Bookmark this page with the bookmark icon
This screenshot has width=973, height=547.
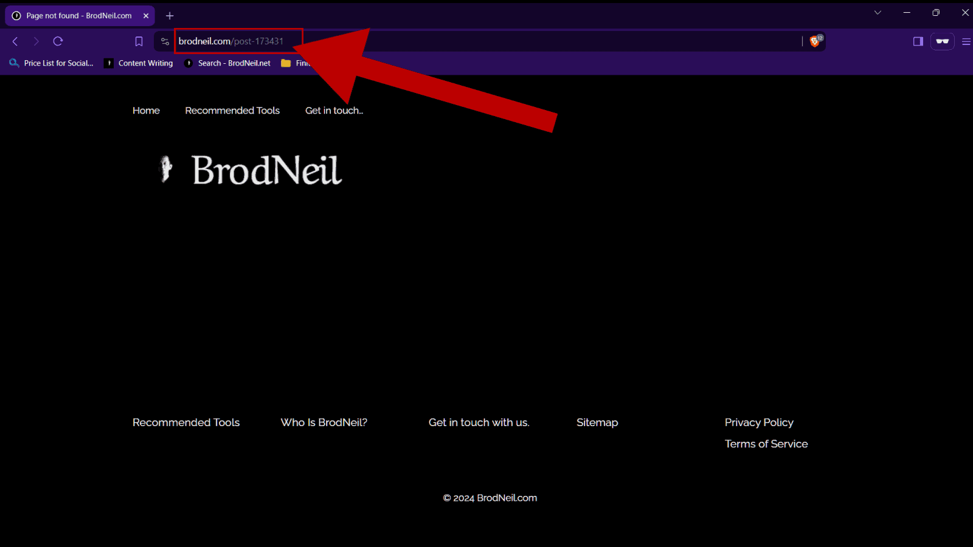139,41
